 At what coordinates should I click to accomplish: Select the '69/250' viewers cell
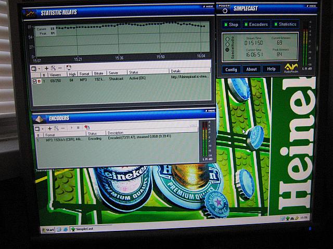click(x=56, y=81)
